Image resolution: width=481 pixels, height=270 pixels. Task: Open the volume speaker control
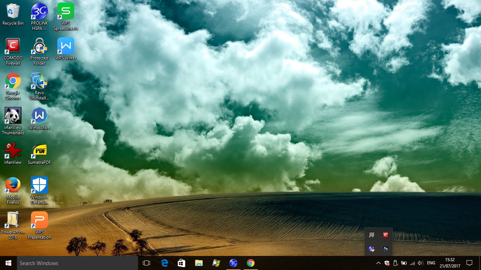click(420, 263)
